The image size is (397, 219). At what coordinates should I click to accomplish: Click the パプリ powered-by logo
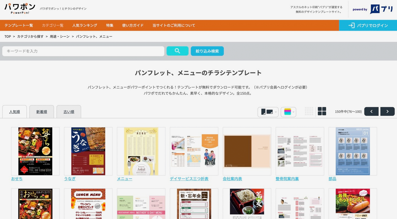(381, 9)
